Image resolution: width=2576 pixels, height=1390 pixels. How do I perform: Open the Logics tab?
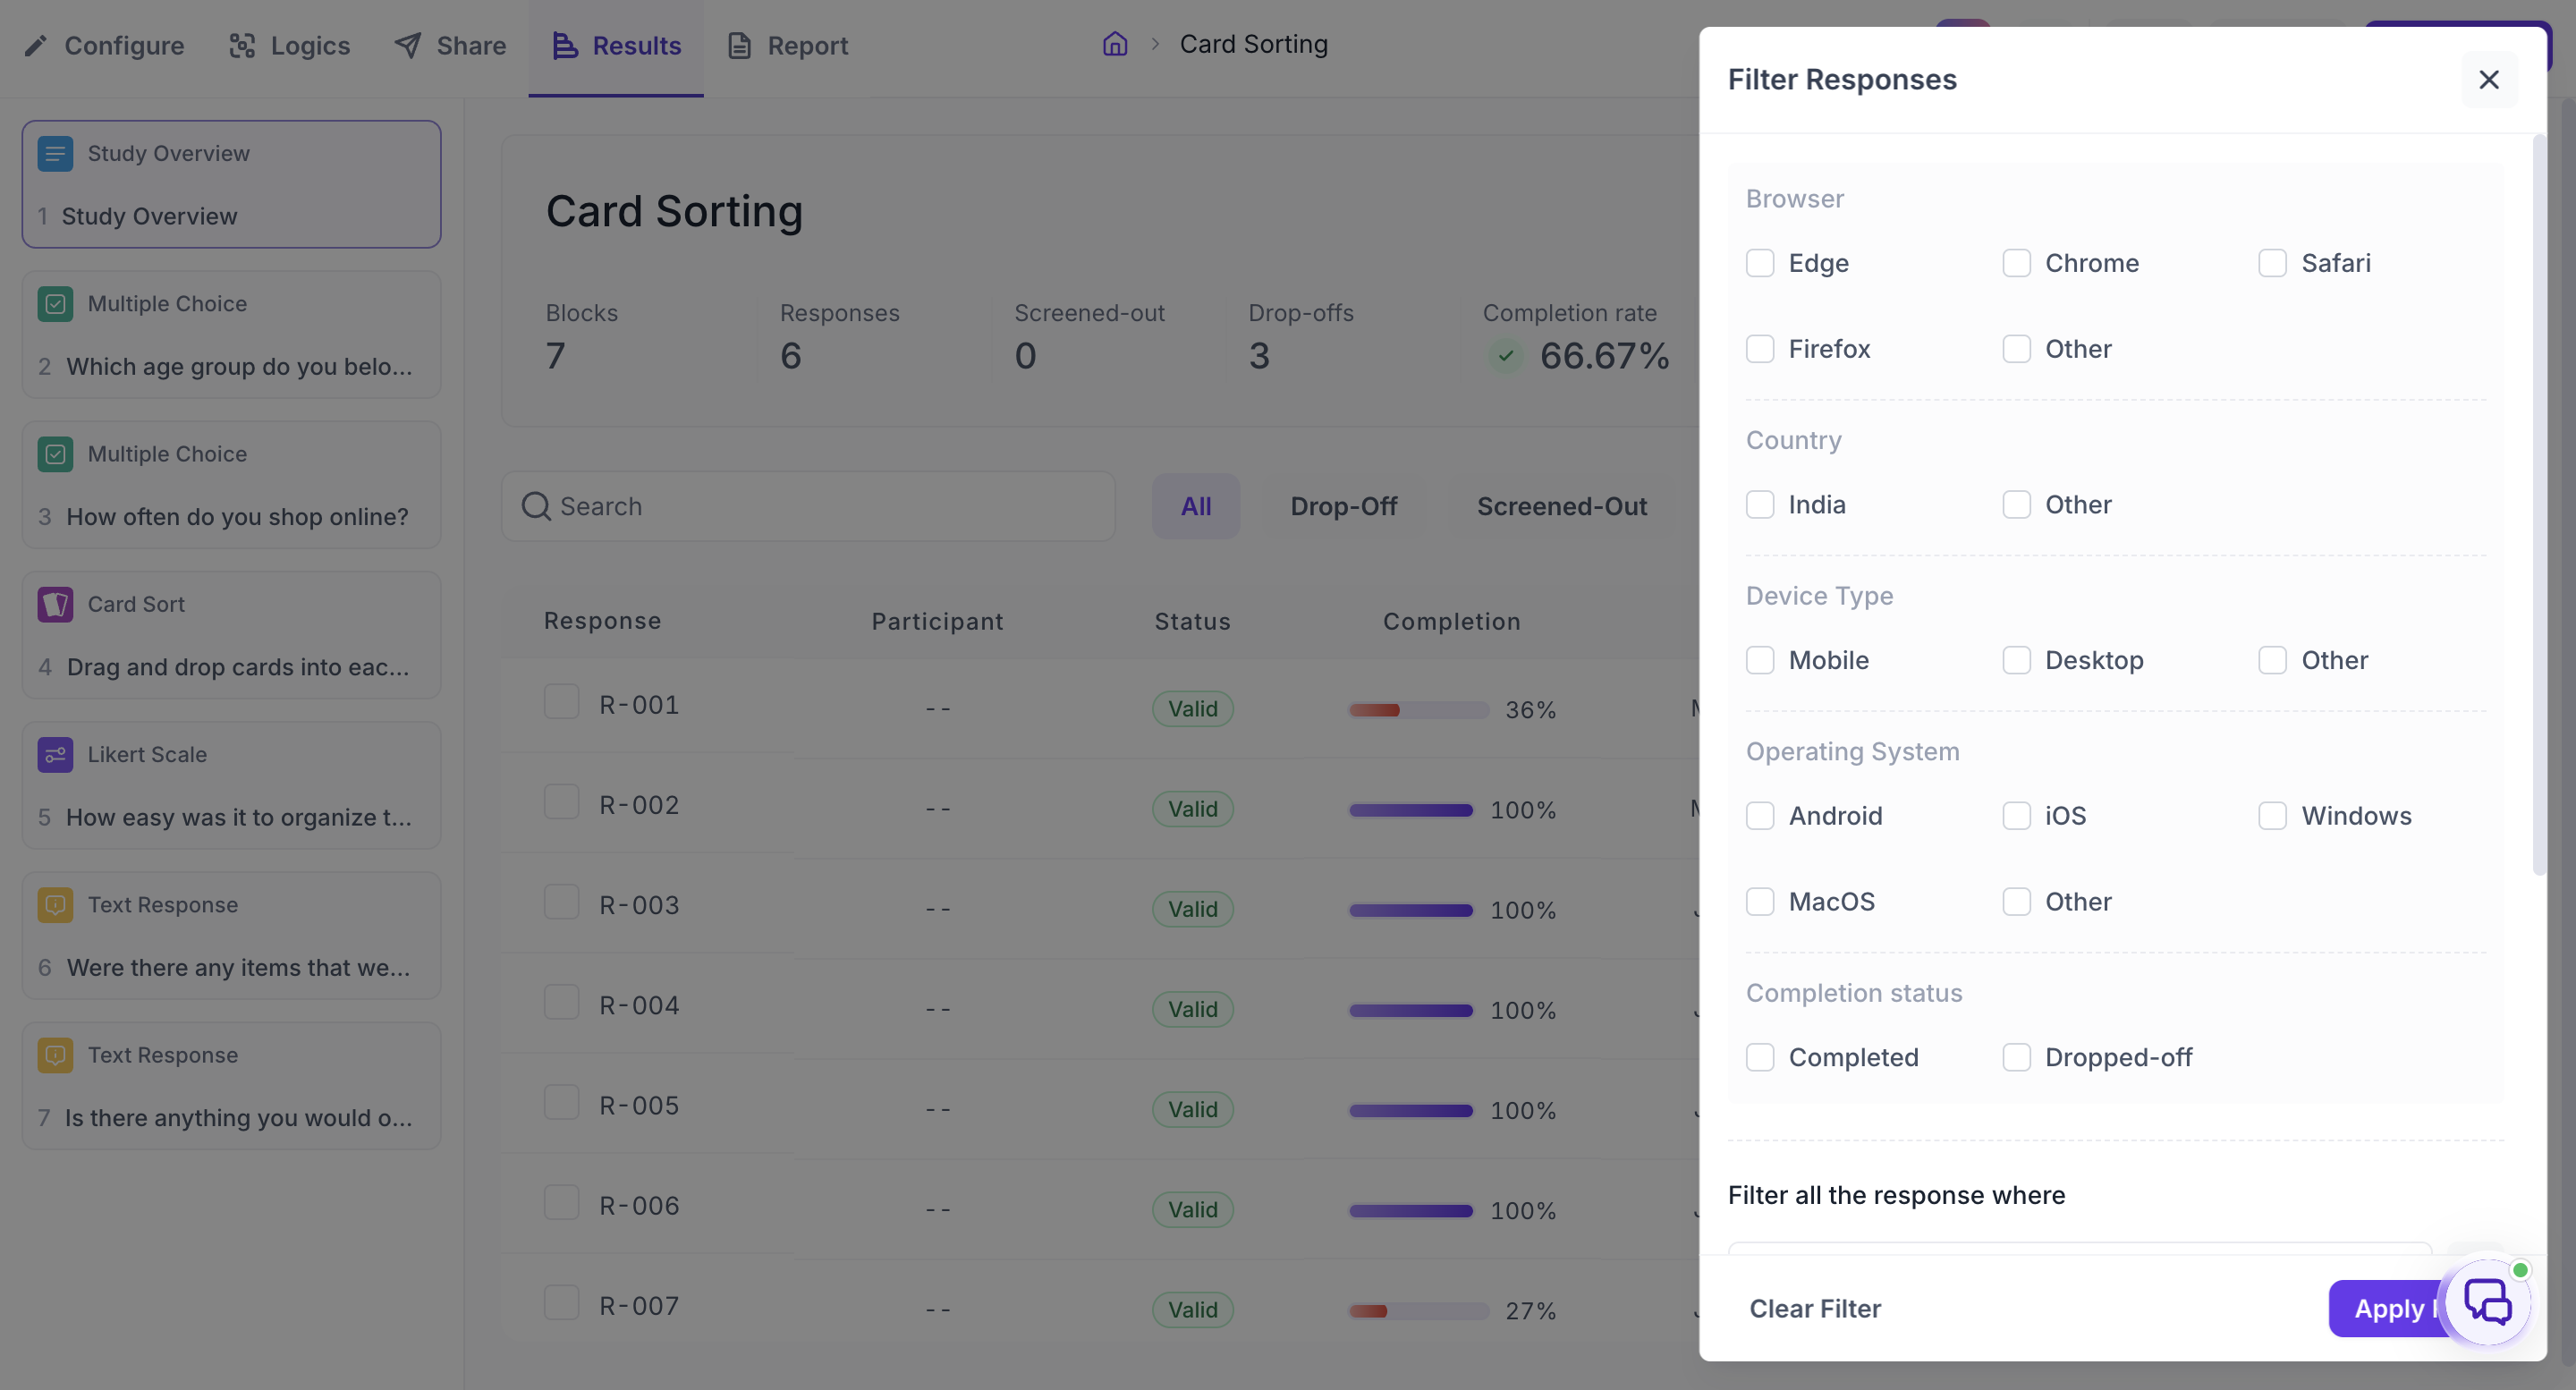coord(290,46)
